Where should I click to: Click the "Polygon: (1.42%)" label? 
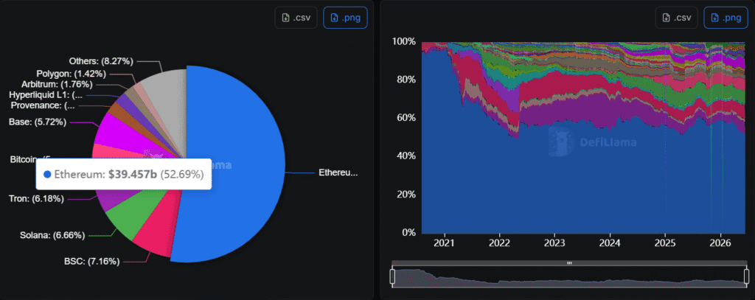point(72,74)
